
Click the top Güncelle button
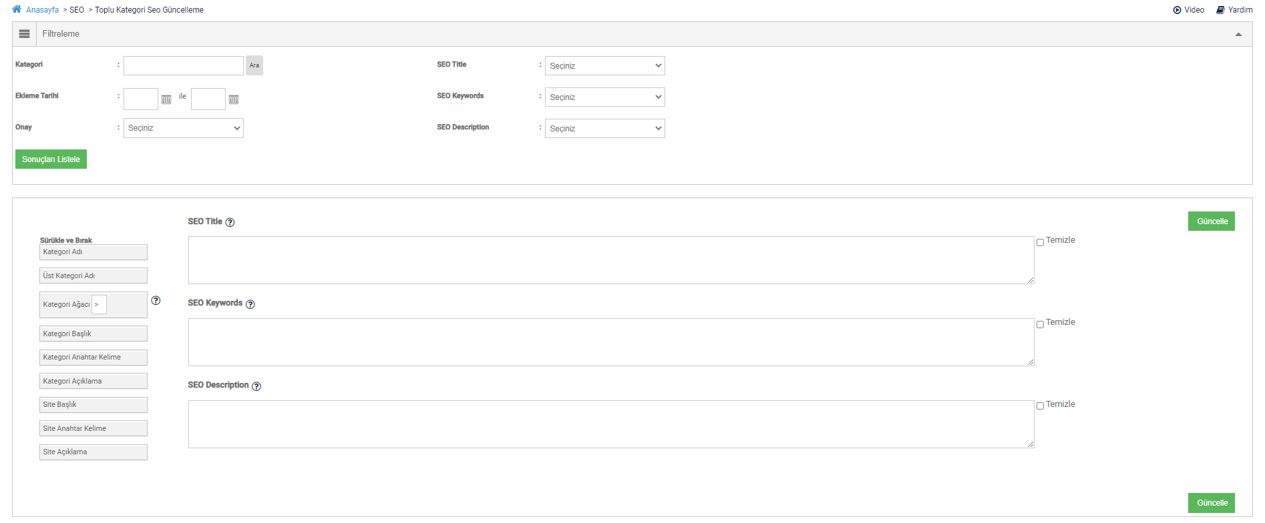pyautogui.click(x=1211, y=221)
